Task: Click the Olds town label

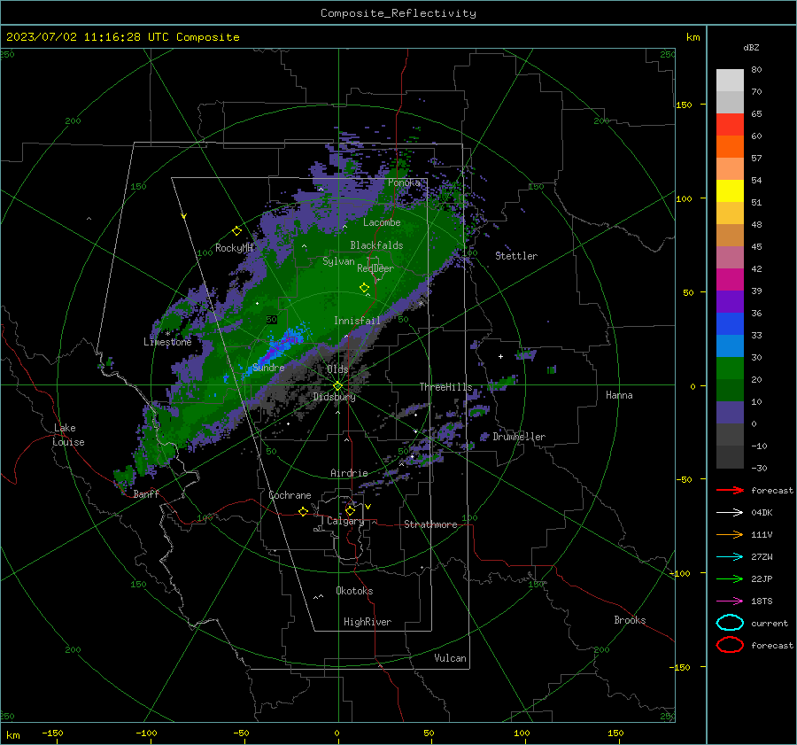Action: pyautogui.click(x=337, y=369)
